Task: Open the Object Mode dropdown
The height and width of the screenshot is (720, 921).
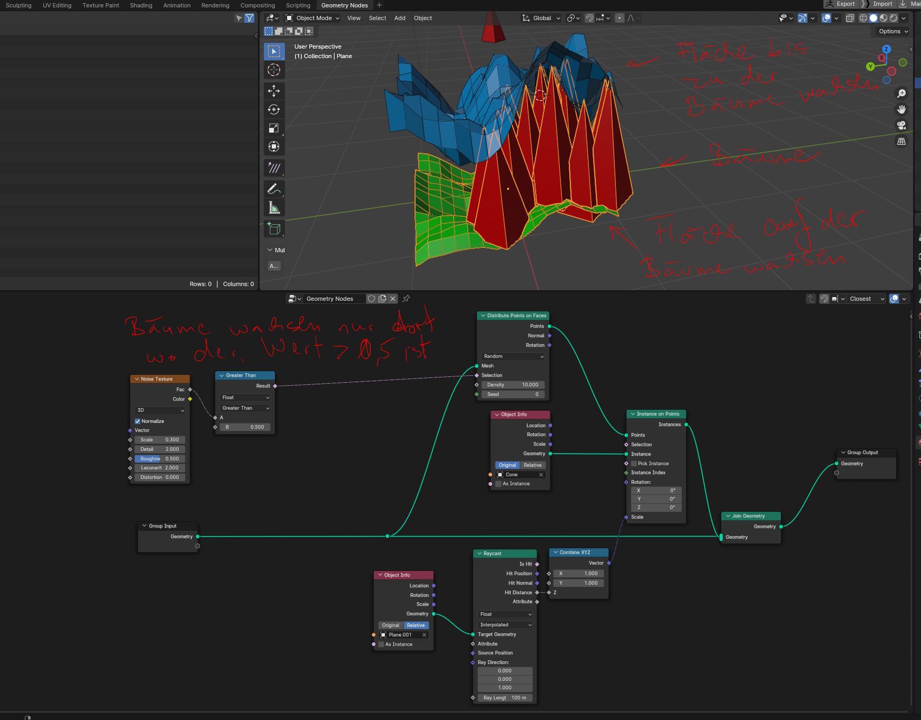Action: coord(313,18)
